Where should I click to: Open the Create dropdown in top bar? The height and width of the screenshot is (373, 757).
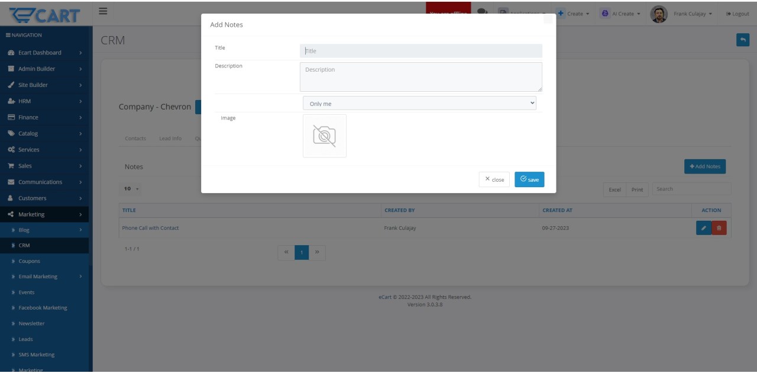pos(573,14)
